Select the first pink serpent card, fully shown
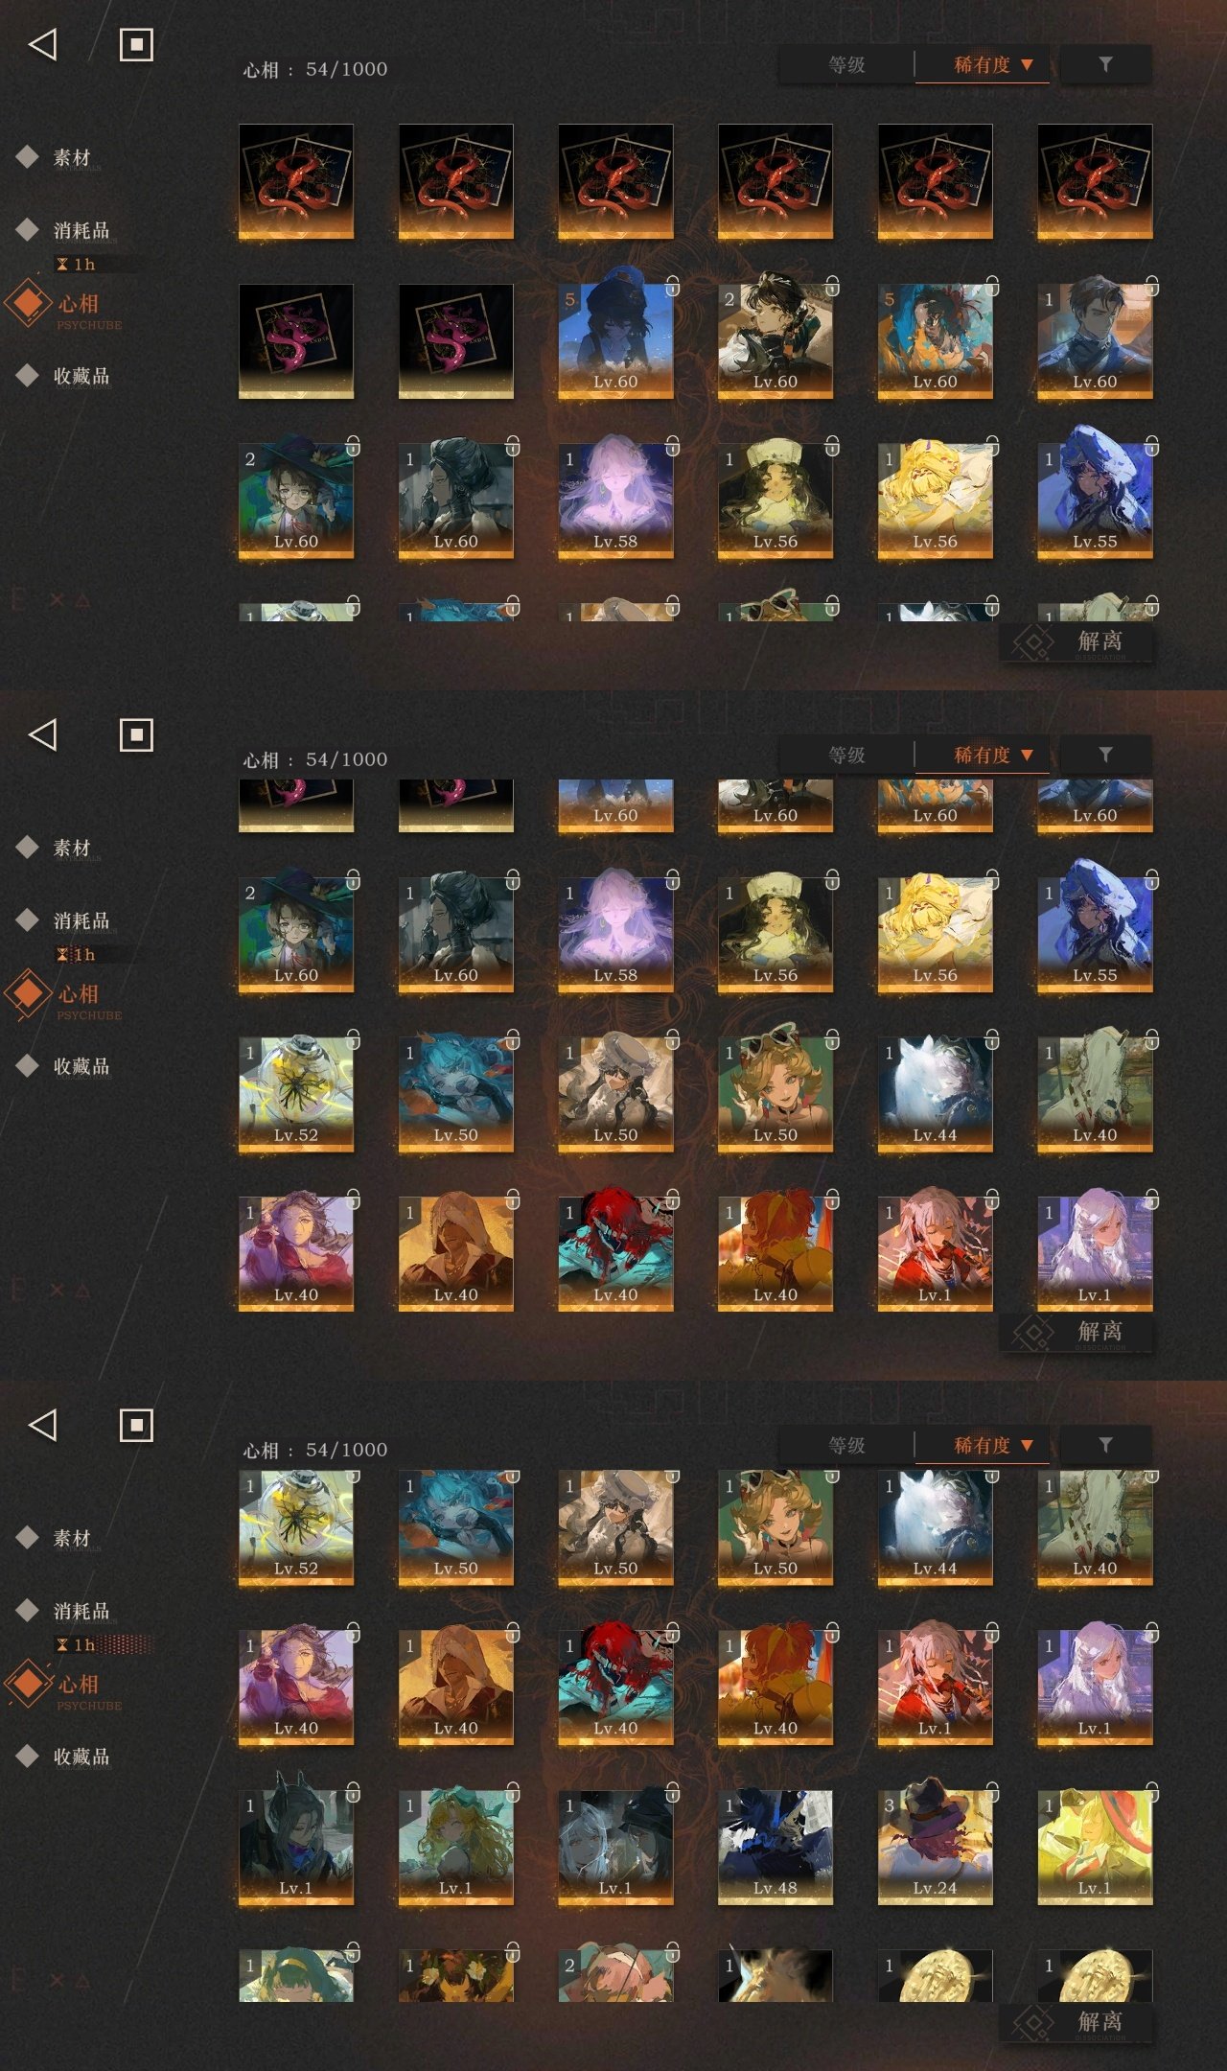1227x2071 pixels. pos(295,340)
